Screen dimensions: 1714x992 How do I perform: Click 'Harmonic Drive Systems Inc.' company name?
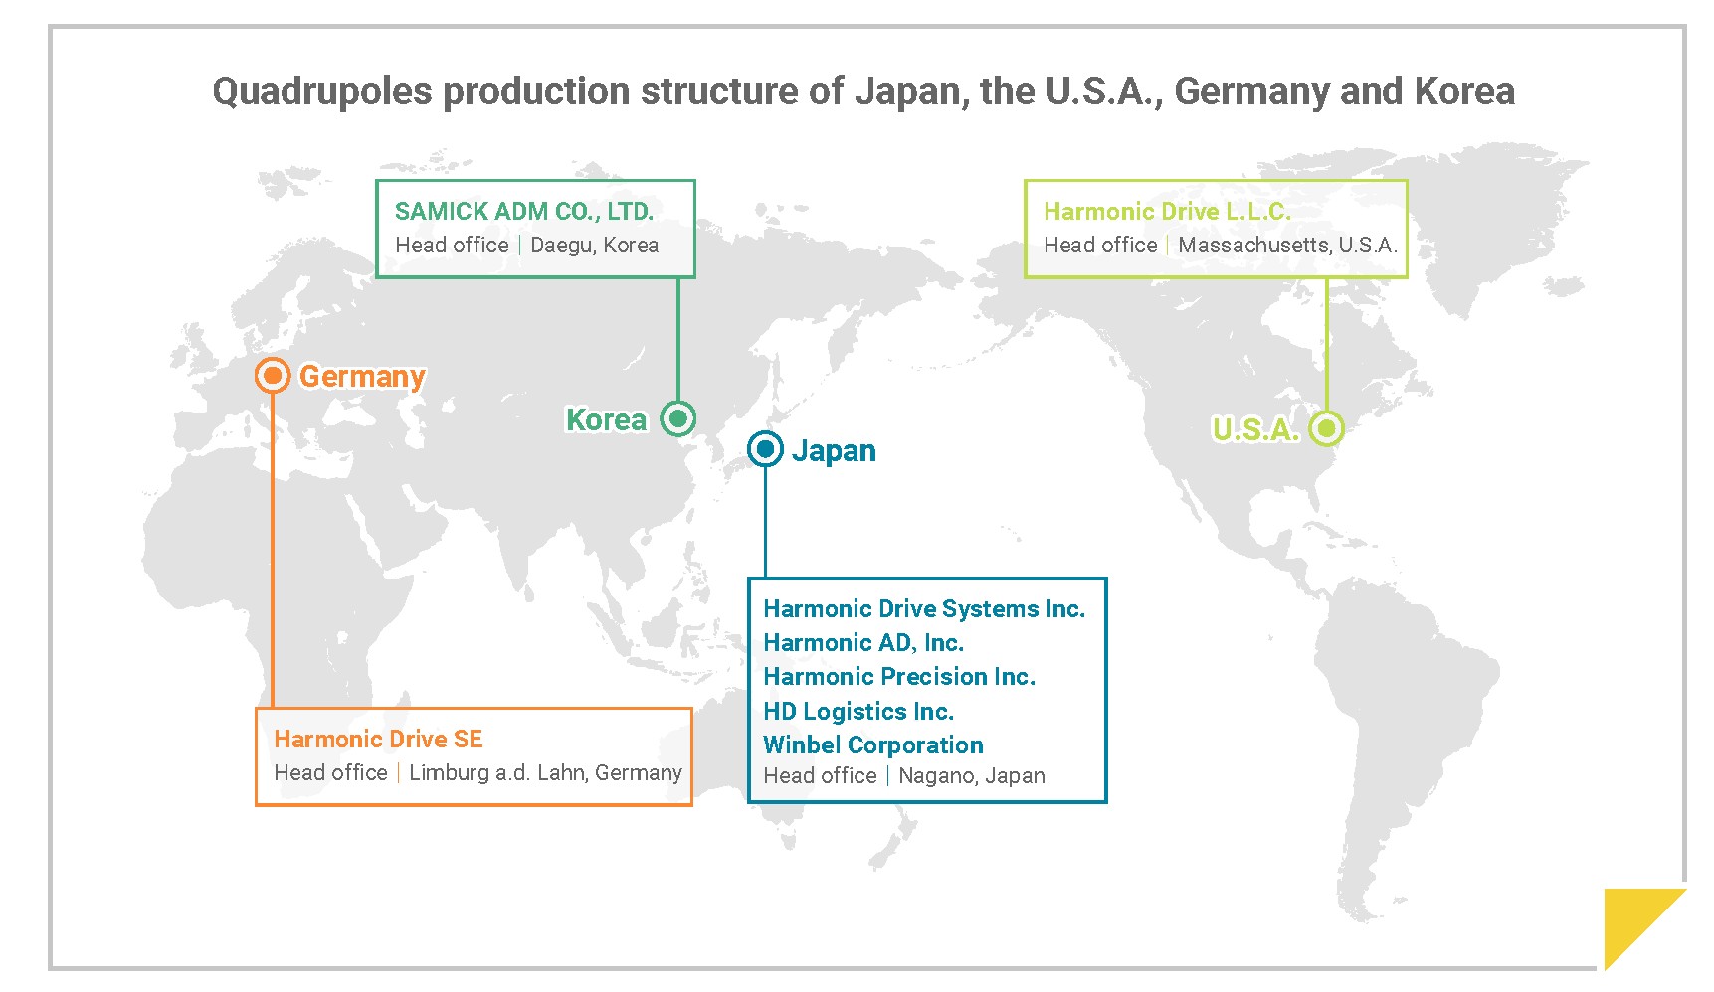point(924,609)
